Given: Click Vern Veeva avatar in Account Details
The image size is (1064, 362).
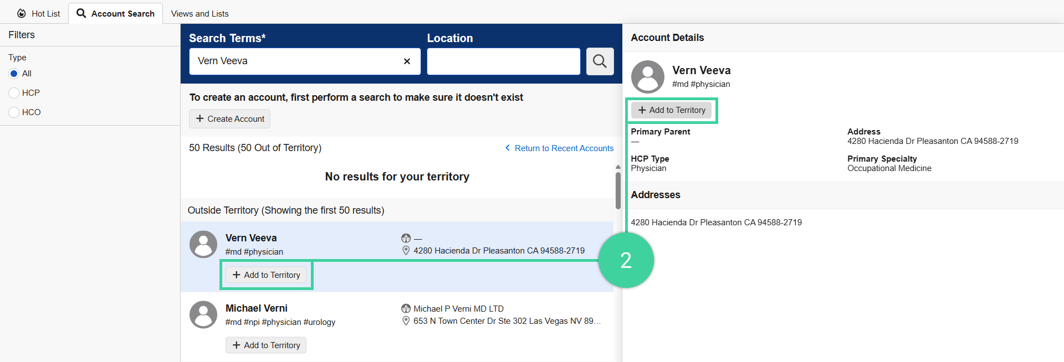Looking at the screenshot, I should (648, 77).
